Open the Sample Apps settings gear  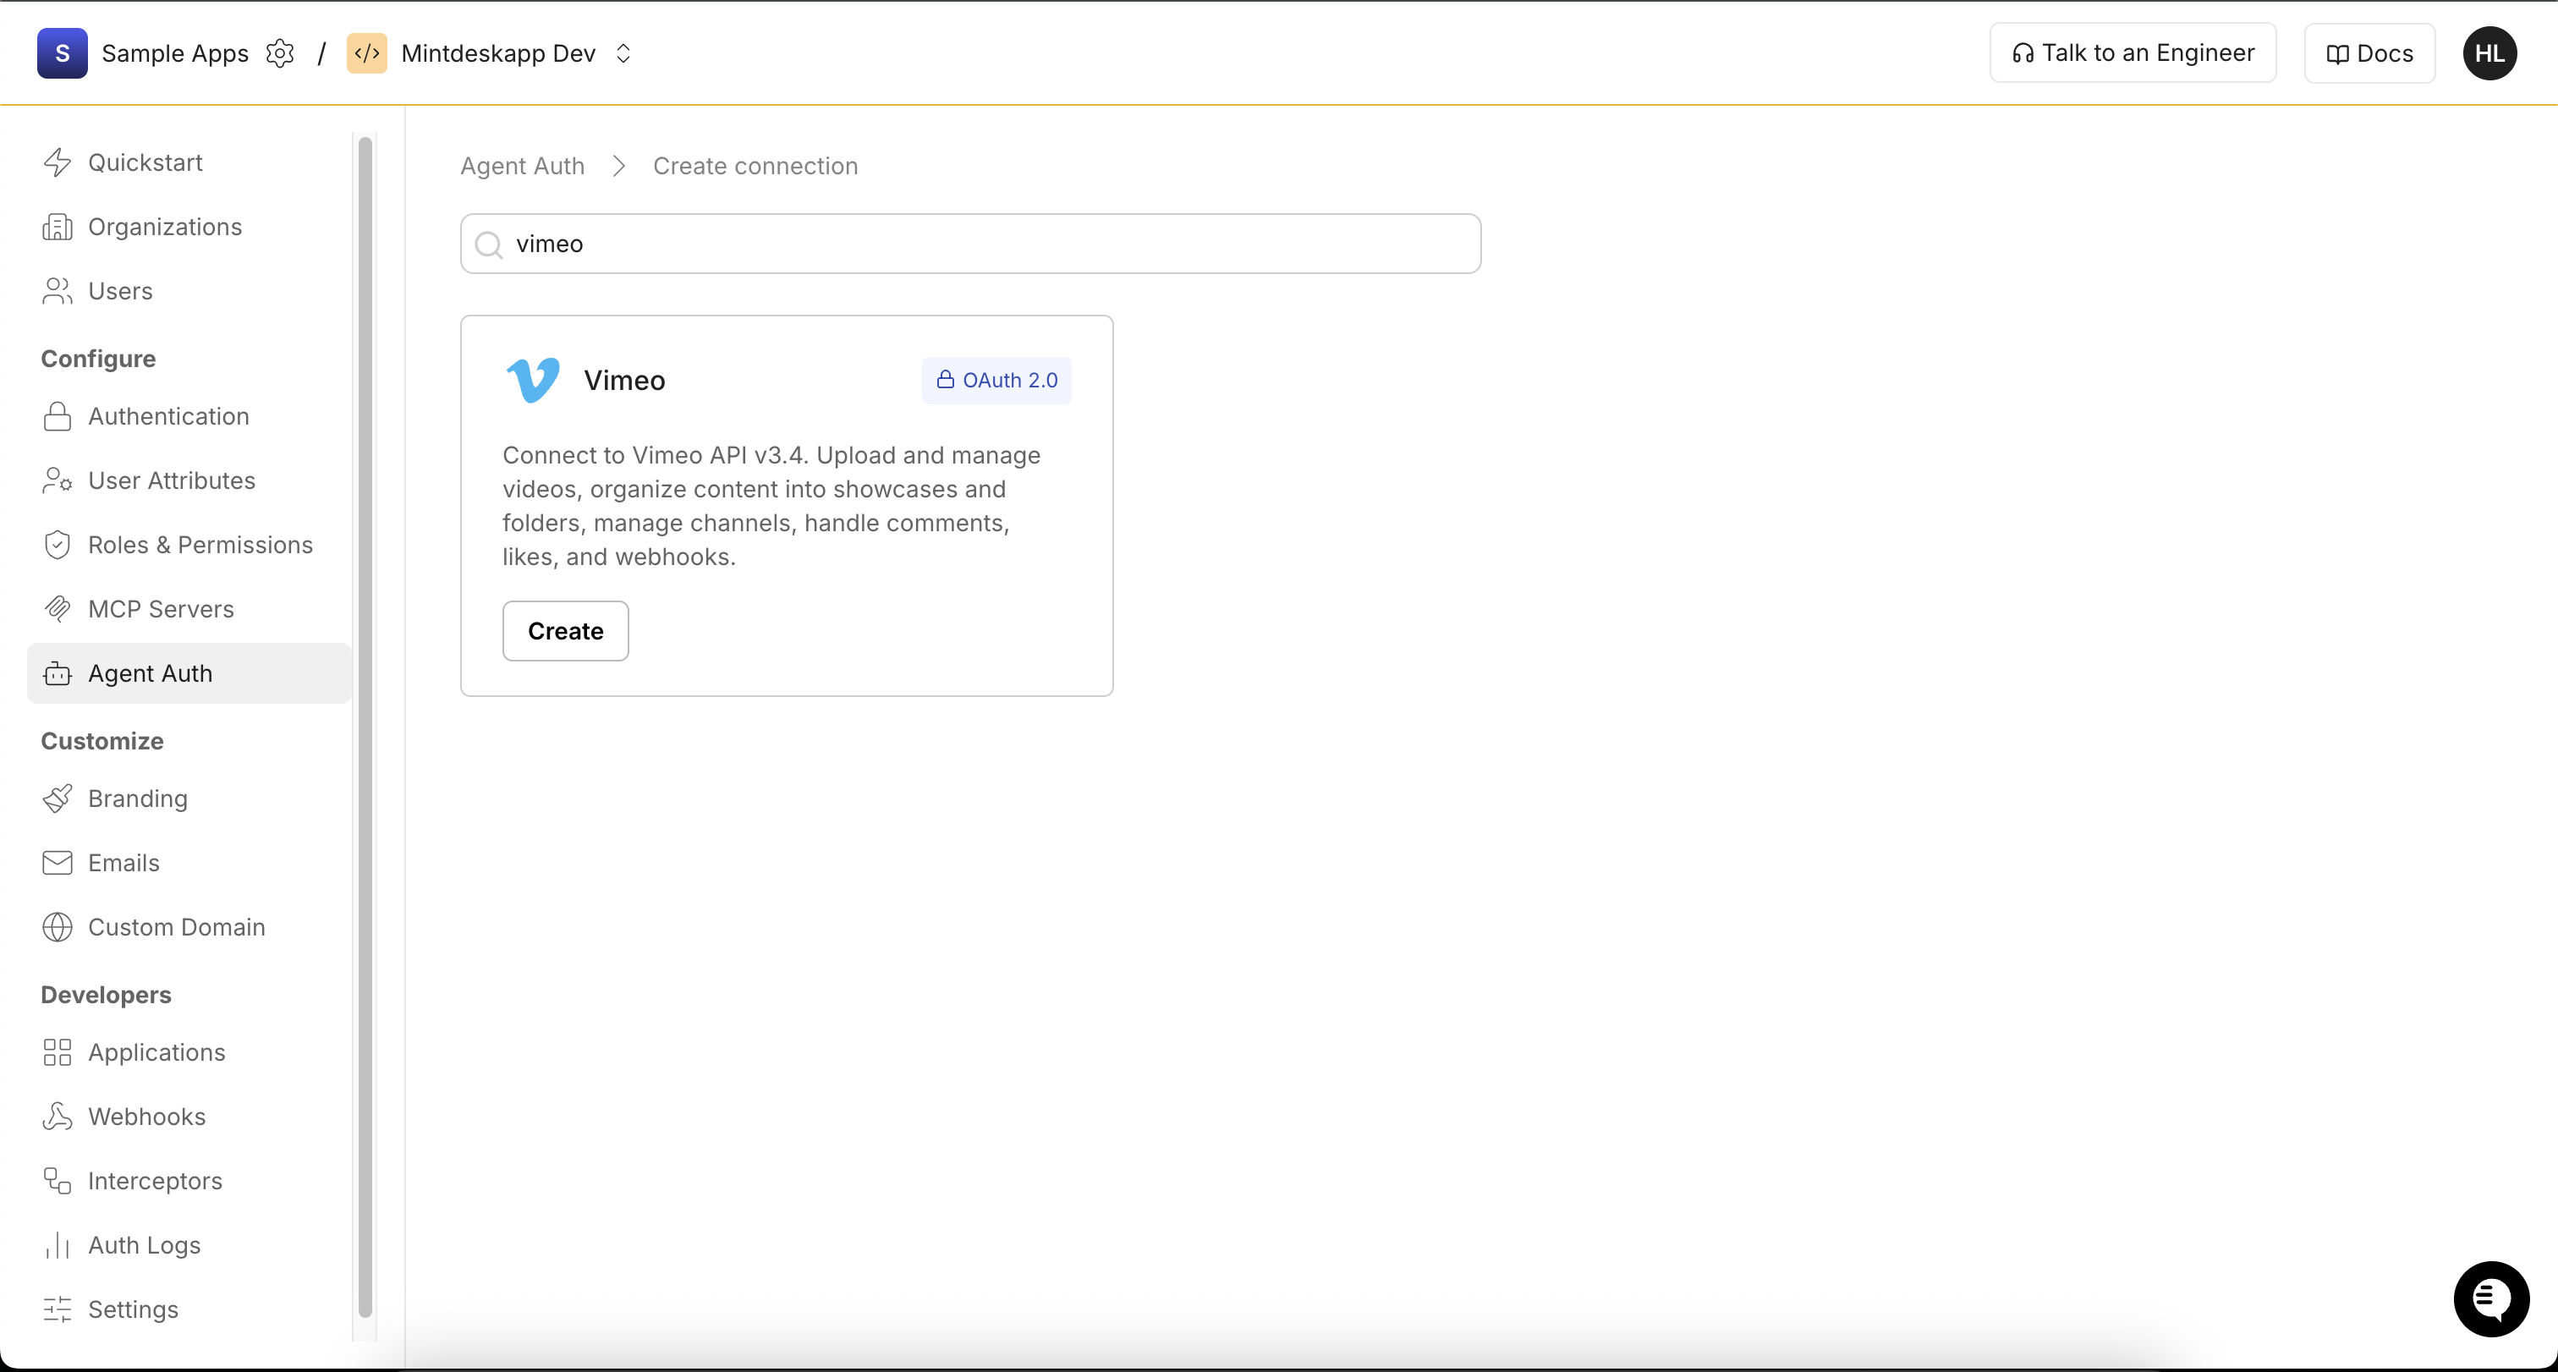[280, 52]
